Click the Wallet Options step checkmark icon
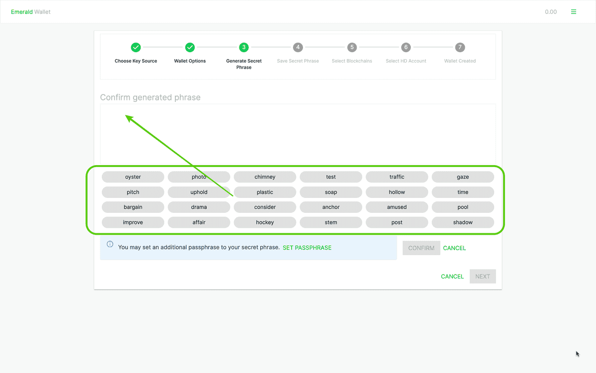The image size is (596, 373). point(190,47)
